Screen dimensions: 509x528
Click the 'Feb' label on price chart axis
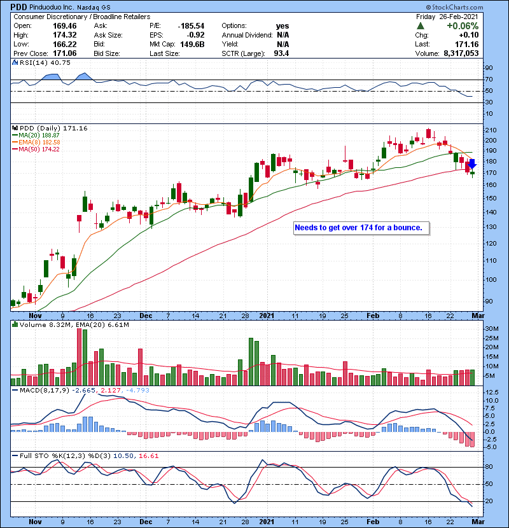click(373, 316)
